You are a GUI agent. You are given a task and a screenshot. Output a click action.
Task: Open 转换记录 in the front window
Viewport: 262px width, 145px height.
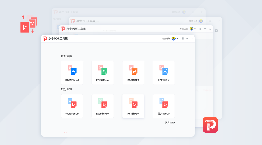166,39
